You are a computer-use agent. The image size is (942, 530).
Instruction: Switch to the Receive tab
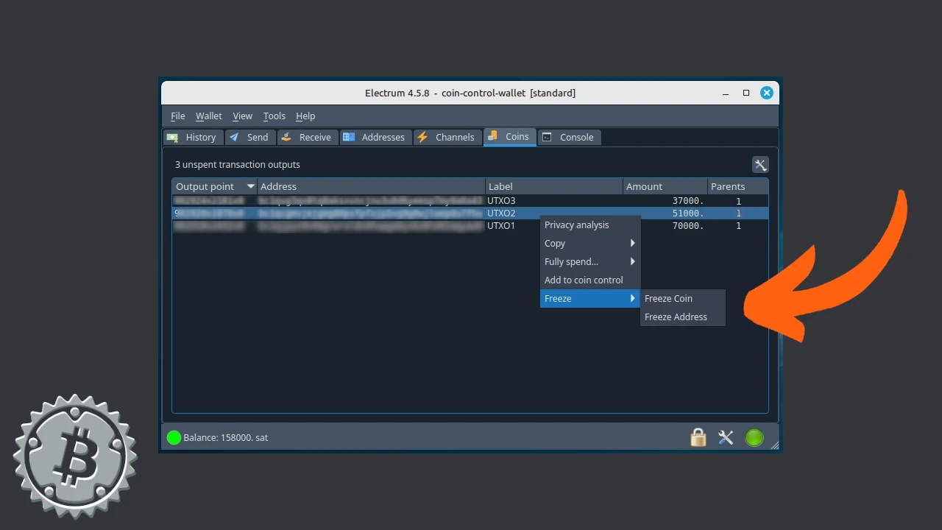(x=307, y=137)
